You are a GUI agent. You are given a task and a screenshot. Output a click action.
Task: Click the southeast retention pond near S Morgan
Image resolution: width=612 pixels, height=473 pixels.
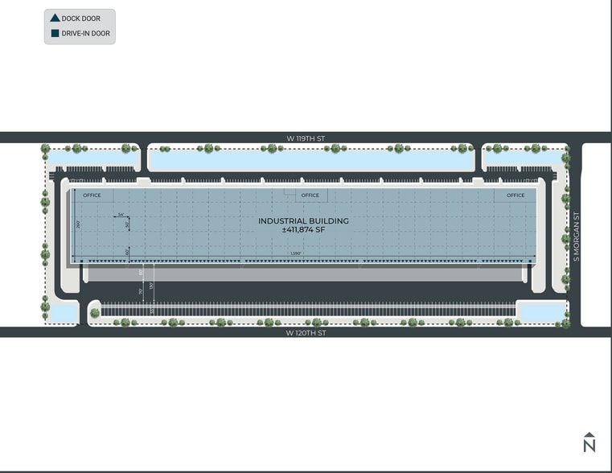coord(540,310)
